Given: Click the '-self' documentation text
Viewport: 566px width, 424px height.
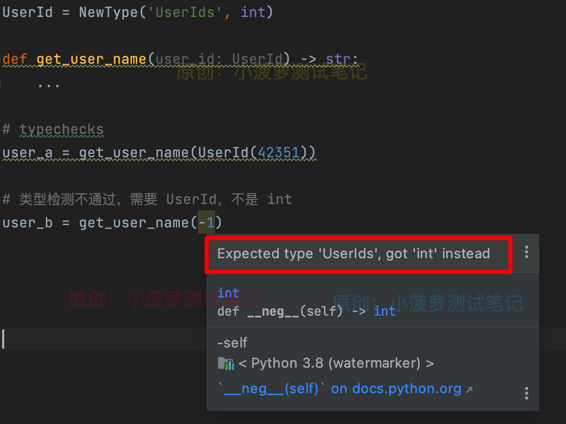Looking at the screenshot, I should [x=232, y=343].
